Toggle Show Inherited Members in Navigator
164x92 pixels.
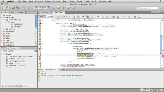click(3, 86)
